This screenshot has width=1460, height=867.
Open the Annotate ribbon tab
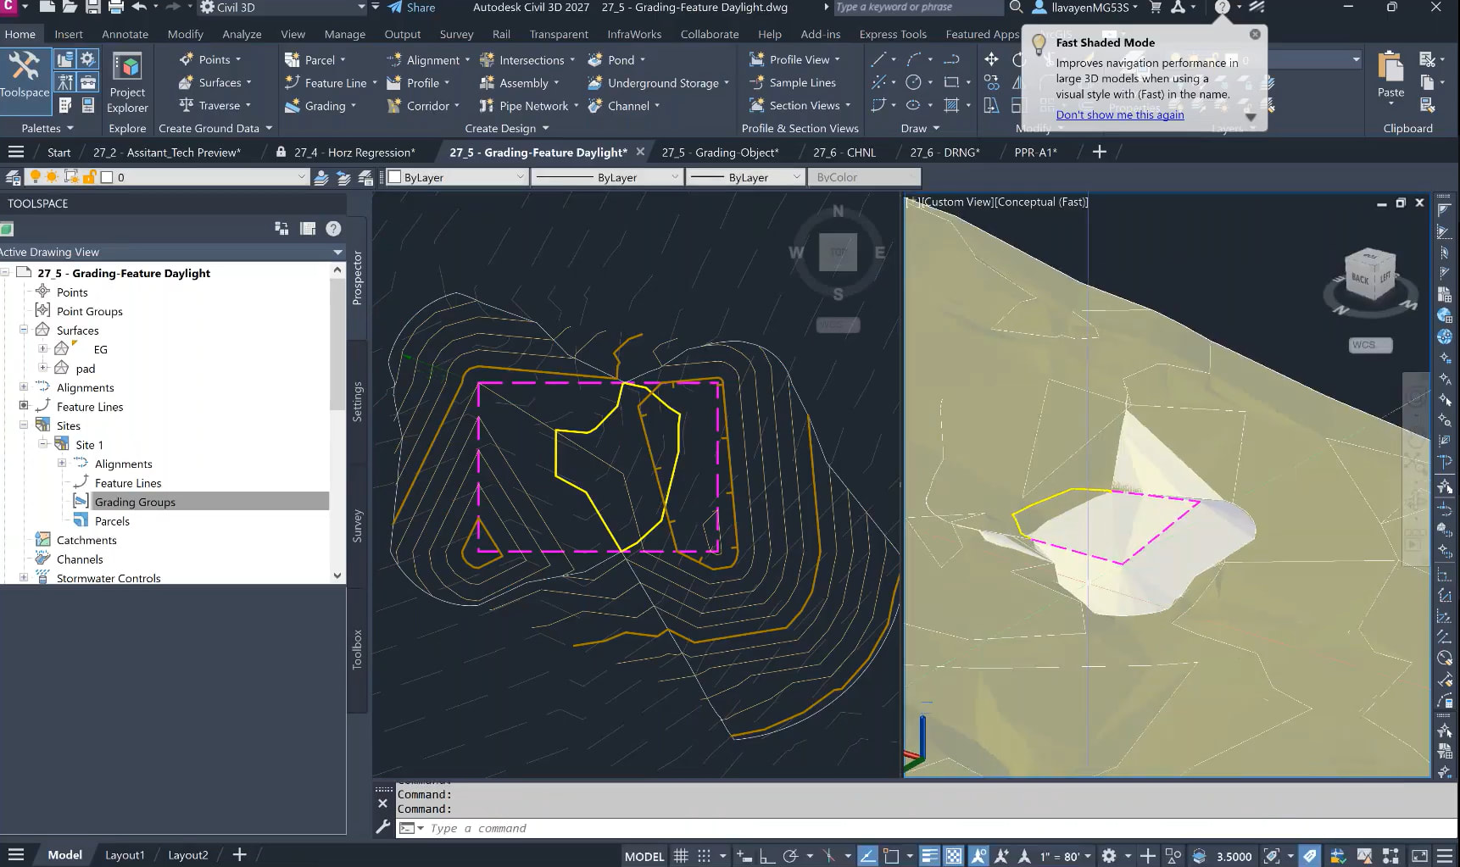tap(125, 34)
